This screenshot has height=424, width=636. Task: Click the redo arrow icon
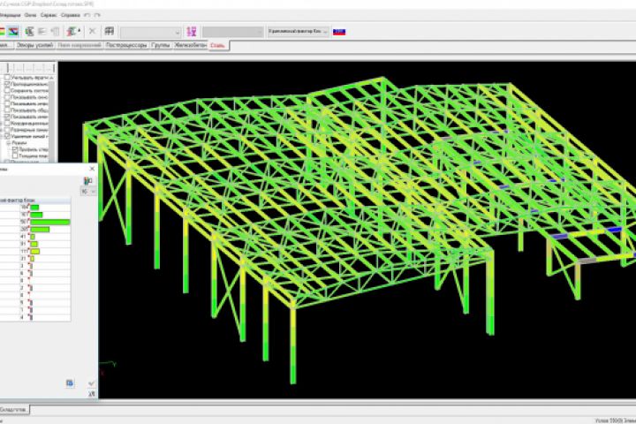(97, 15)
